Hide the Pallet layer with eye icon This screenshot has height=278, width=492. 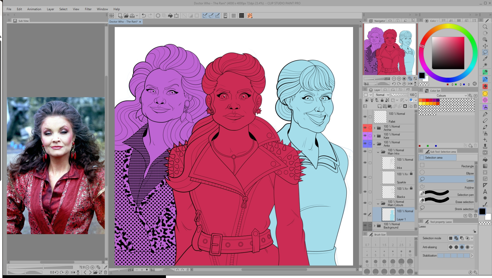click(x=365, y=117)
